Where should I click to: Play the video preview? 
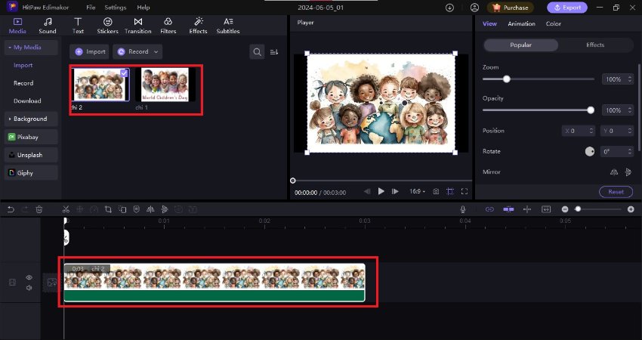pos(381,191)
